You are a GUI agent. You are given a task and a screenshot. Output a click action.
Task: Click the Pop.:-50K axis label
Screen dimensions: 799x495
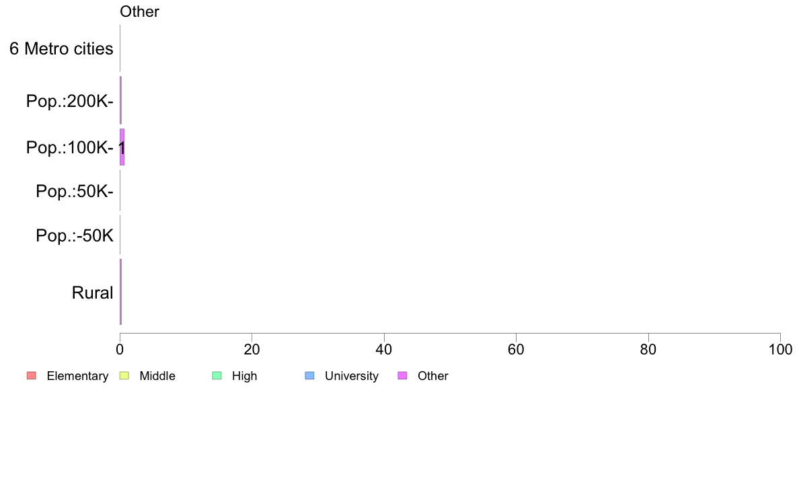click(75, 235)
